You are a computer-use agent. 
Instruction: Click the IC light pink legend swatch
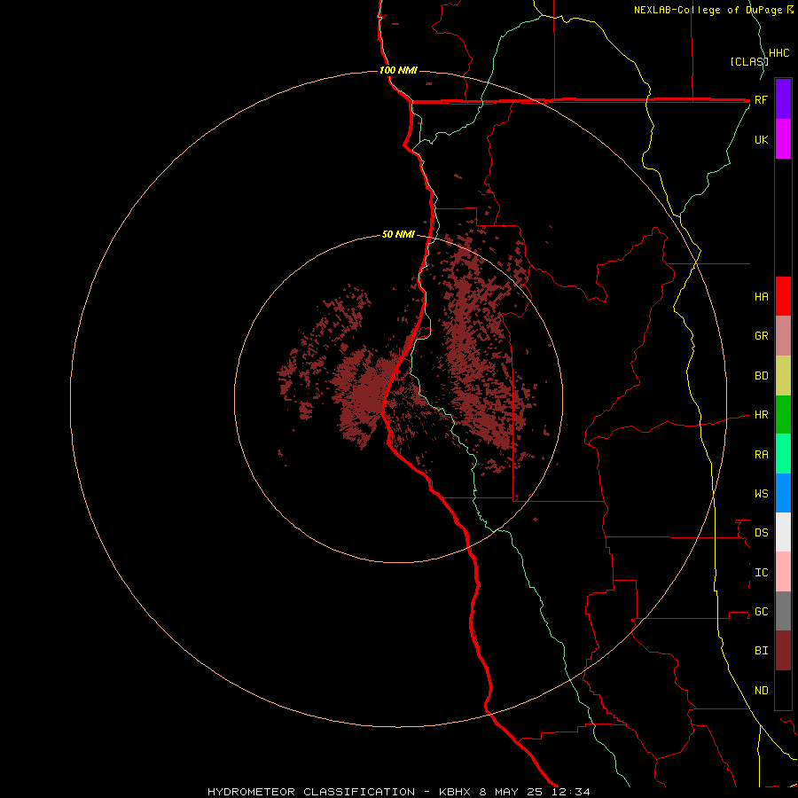point(783,572)
